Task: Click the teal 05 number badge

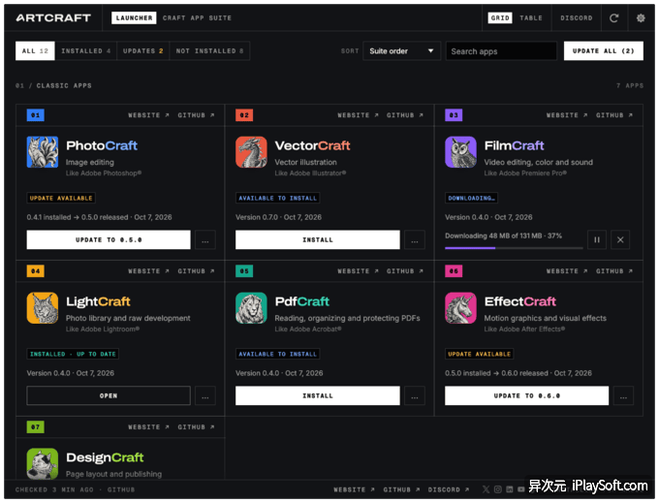Action: 244,270
